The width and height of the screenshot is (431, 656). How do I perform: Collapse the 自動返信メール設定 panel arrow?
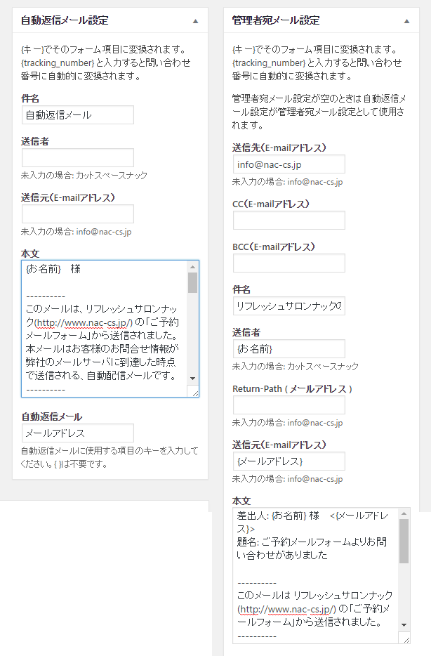[x=196, y=21]
